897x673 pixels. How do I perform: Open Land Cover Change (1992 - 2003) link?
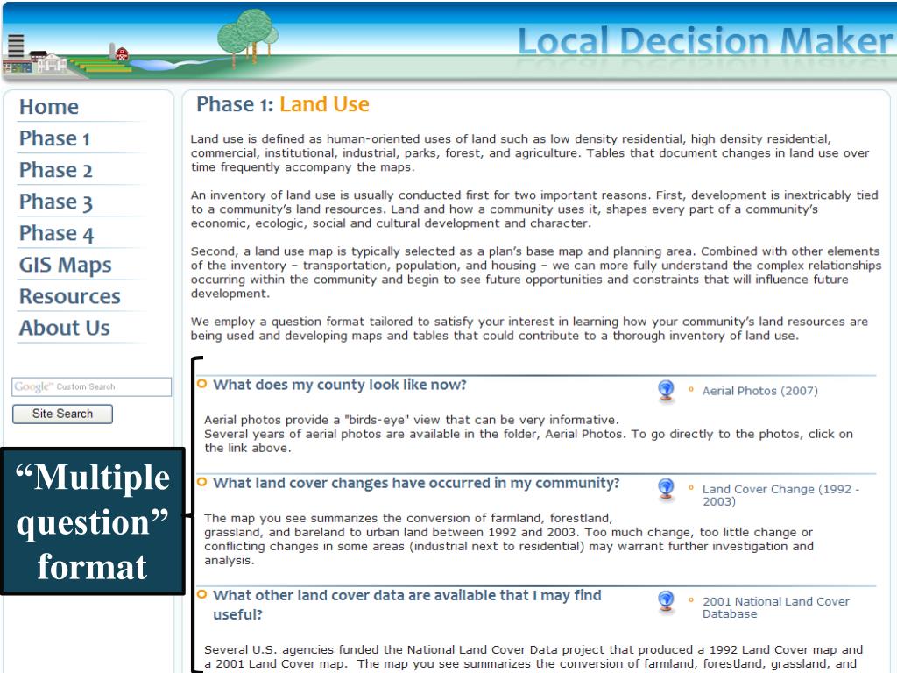click(780, 495)
